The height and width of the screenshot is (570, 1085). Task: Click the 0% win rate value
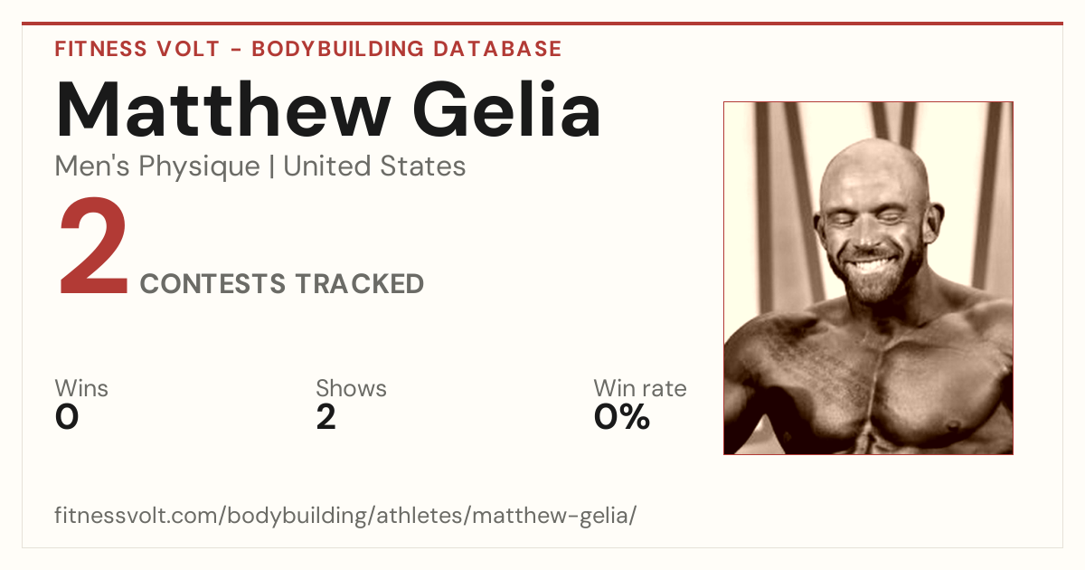pyautogui.click(x=622, y=417)
